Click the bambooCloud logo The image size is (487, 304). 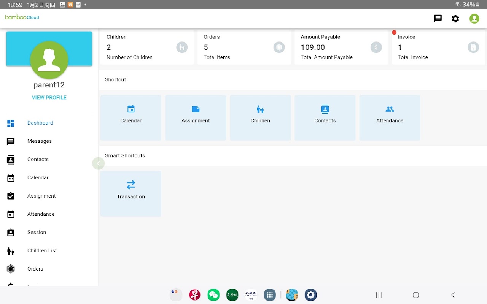(x=22, y=17)
